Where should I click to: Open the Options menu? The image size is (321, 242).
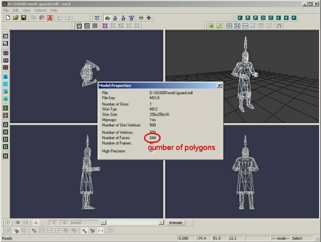[x=40, y=10]
